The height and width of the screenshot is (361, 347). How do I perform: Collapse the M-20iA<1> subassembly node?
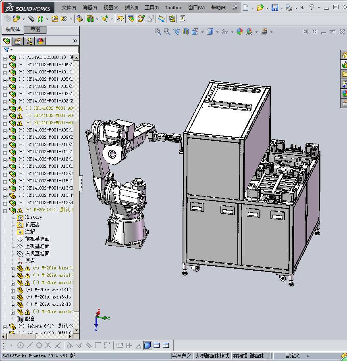click(5, 210)
